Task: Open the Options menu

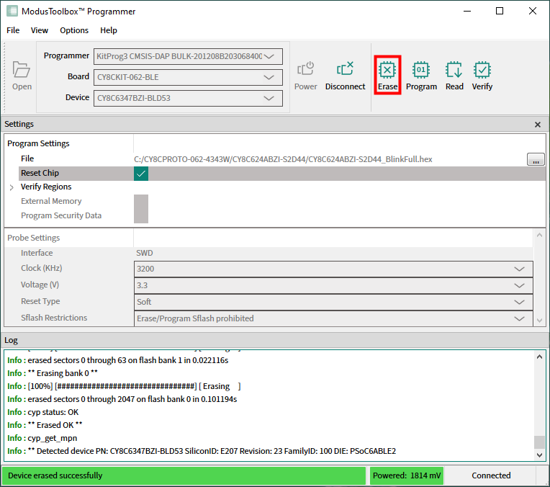Action: 74,30
